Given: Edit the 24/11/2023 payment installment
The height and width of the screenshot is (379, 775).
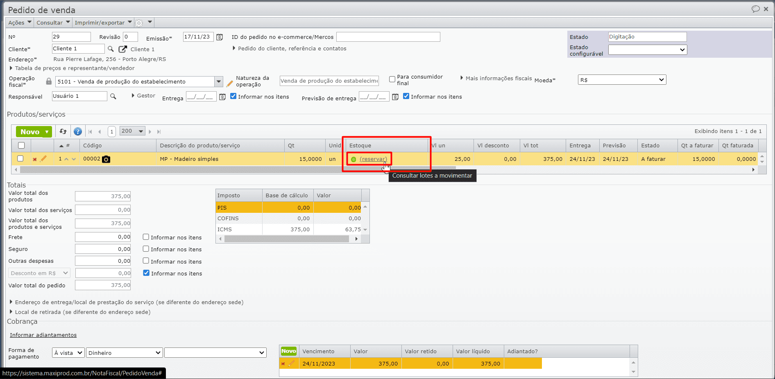Looking at the screenshot, I should 291,363.
